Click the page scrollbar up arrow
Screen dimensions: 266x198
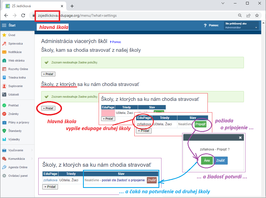(x=263, y=23)
